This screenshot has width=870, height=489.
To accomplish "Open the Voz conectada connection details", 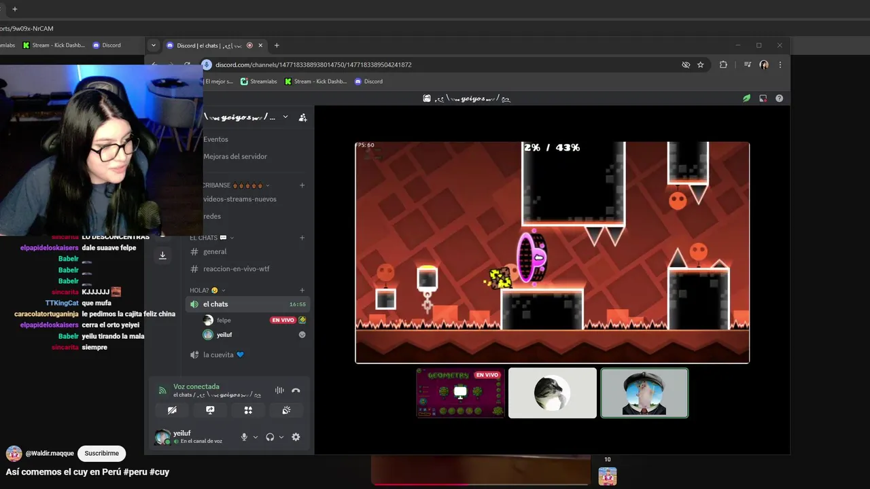I will (x=196, y=386).
